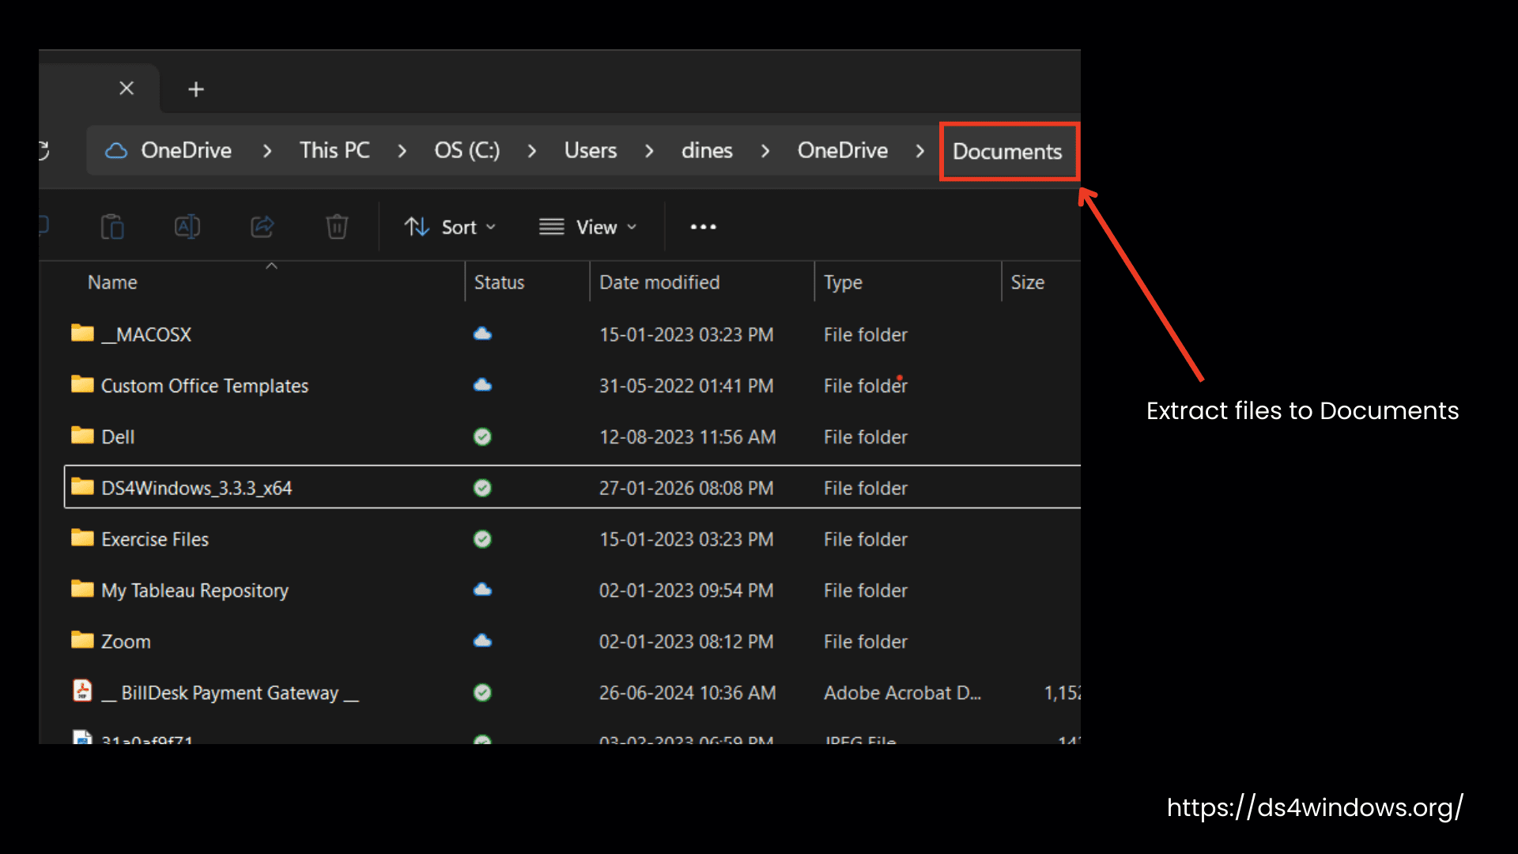Sort by Name column header
Viewport: 1518px width, 854px height.
pos(112,282)
